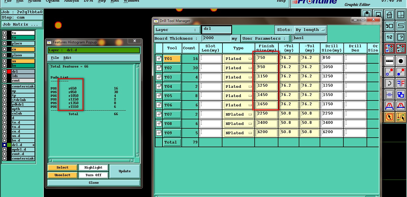The image size is (407, 197).
Task: Toggle the checkbox for layer plncs
Action: (5, 43)
